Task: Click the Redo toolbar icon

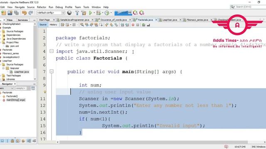Action: [x=31, y=13]
